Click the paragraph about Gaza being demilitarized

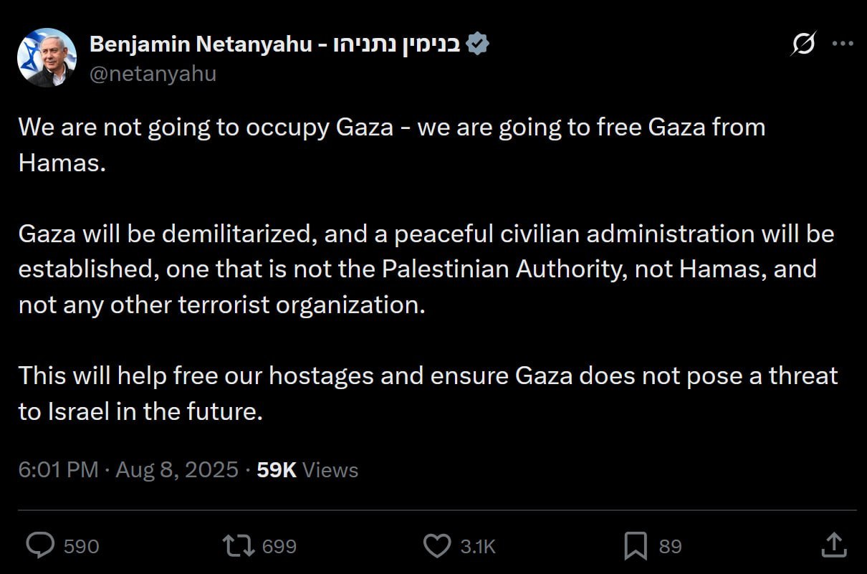click(426, 269)
